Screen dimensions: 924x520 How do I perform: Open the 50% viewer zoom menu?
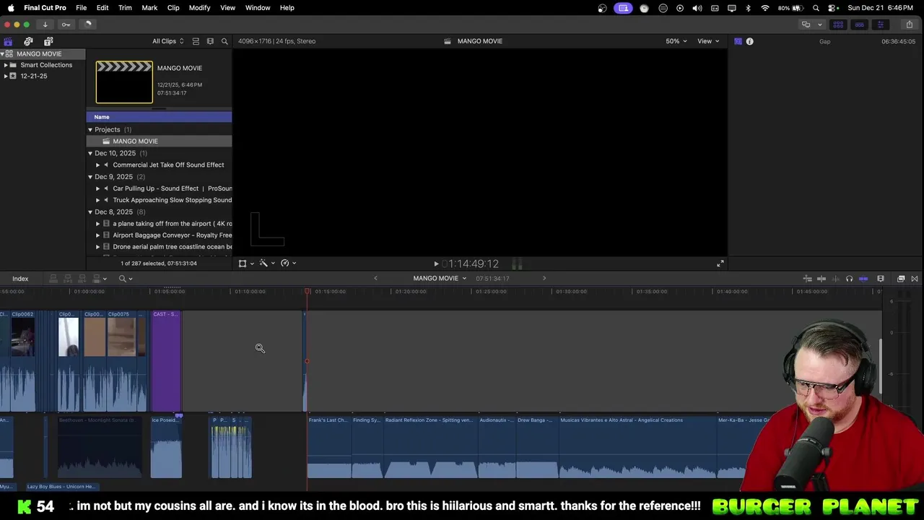676,41
